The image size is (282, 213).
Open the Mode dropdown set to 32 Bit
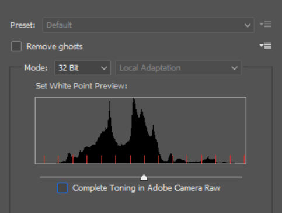[x=83, y=68]
